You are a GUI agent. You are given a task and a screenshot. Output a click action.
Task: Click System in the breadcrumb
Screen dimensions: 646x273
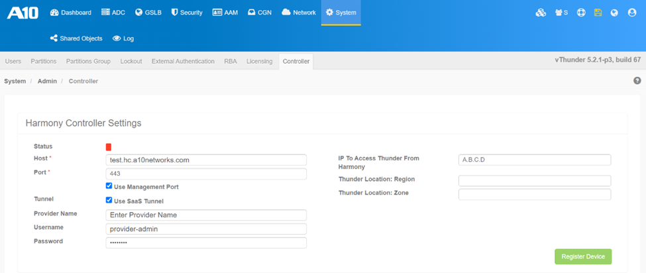[x=15, y=81]
